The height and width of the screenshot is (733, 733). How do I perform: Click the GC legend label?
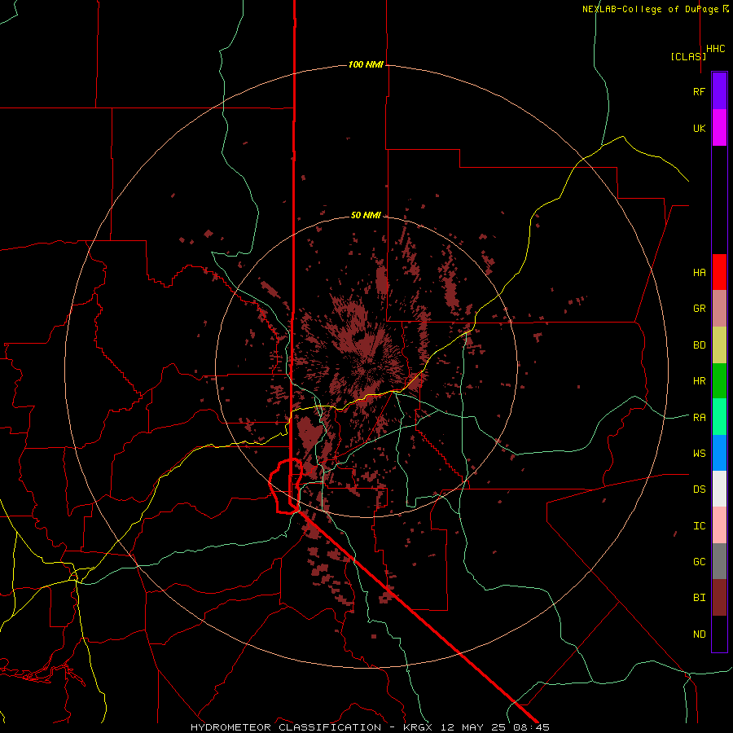(699, 562)
